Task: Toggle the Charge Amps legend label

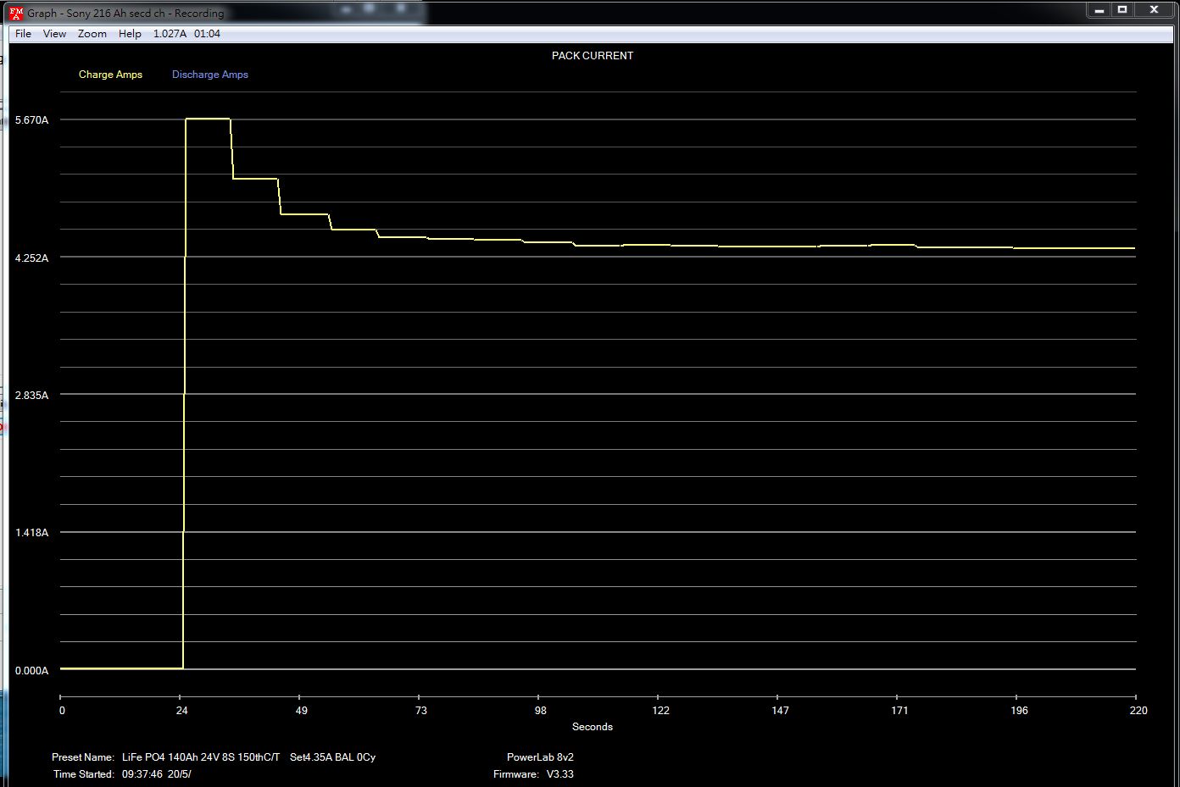Action: pos(110,75)
